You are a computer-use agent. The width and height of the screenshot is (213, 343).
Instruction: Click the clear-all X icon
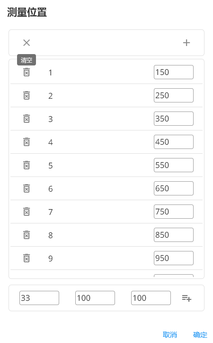27,43
